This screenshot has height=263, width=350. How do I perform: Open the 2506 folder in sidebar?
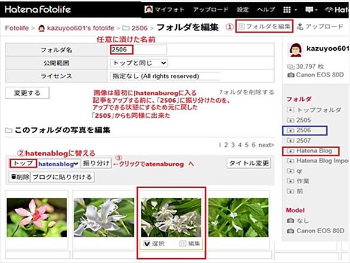point(303,130)
